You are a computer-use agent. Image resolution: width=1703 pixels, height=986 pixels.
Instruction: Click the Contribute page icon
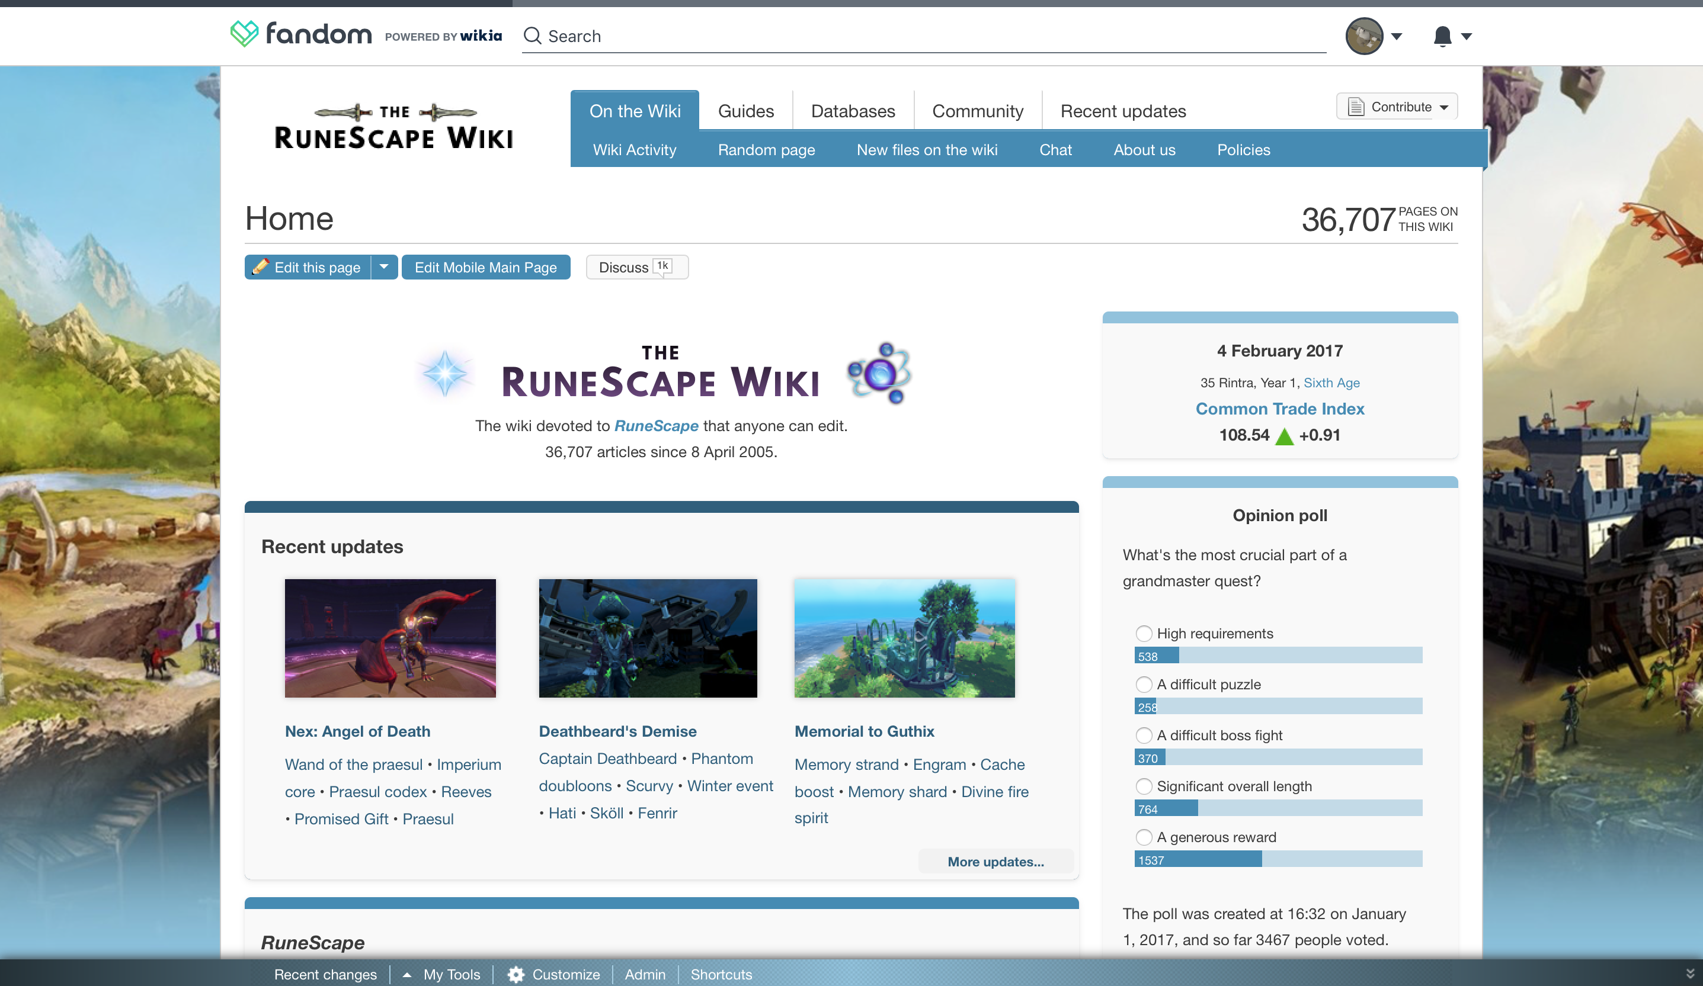coord(1356,107)
